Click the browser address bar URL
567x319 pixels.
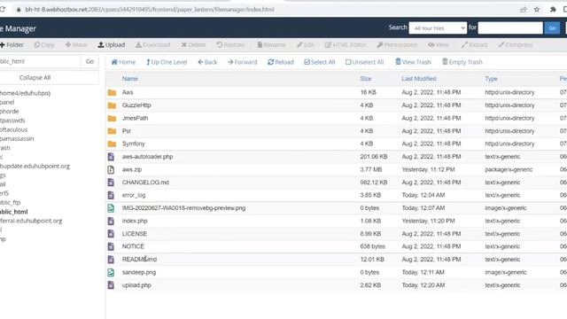[x=150, y=10]
